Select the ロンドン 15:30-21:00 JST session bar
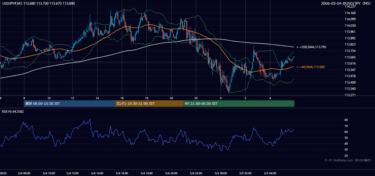 click(149, 104)
